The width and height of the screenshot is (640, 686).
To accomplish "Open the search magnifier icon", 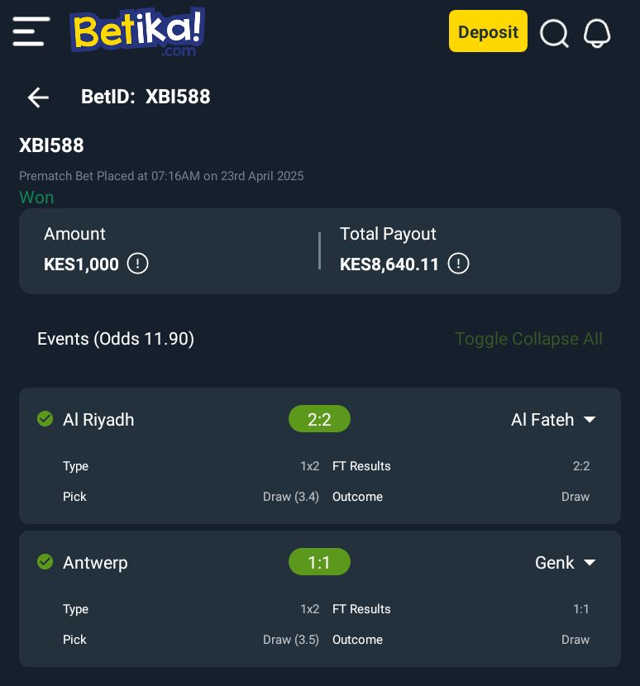I will (554, 33).
